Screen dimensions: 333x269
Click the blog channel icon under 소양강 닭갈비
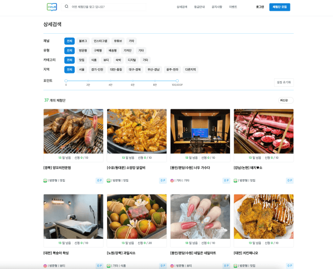(109, 181)
